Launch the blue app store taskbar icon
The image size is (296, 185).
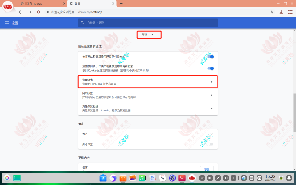[103, 178]
